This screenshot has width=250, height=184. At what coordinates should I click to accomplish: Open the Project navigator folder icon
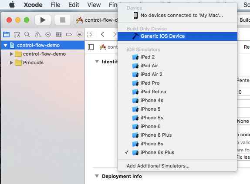click(7, 34)
